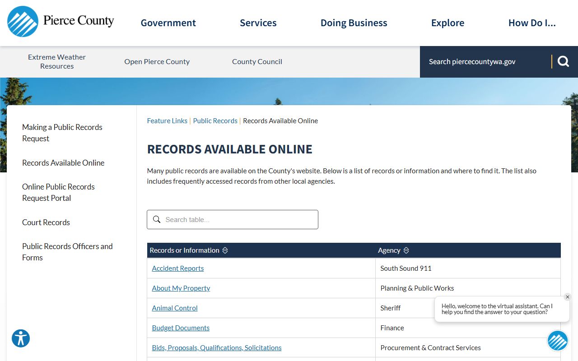Open the Open Pierce County link
The height and width of the screenshot is (361, 578).
157,61
